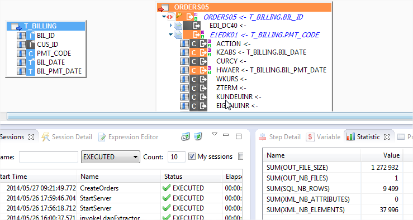This screenshot has height=220, width=413.
Task: Close the Statistic tab
Action: 387,137
